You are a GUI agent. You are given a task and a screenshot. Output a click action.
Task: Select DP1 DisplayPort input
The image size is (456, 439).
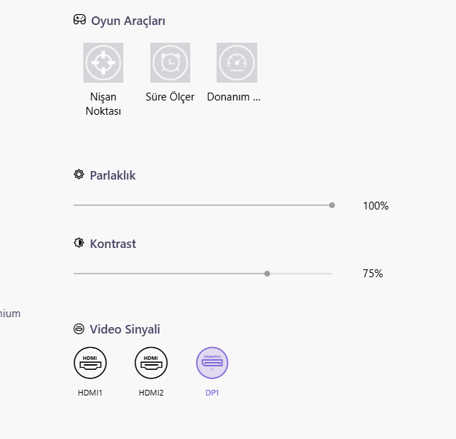pyautogui.click(x=212, y=363)
